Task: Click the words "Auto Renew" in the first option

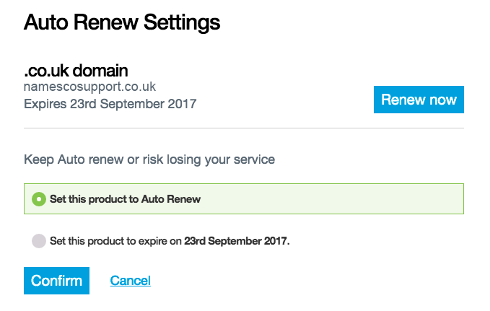Action: click(x=171, y=199)
